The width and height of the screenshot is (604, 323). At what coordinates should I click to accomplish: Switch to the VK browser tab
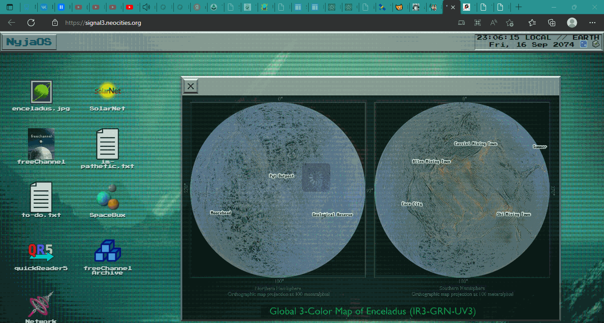click(x=45, y=7)
